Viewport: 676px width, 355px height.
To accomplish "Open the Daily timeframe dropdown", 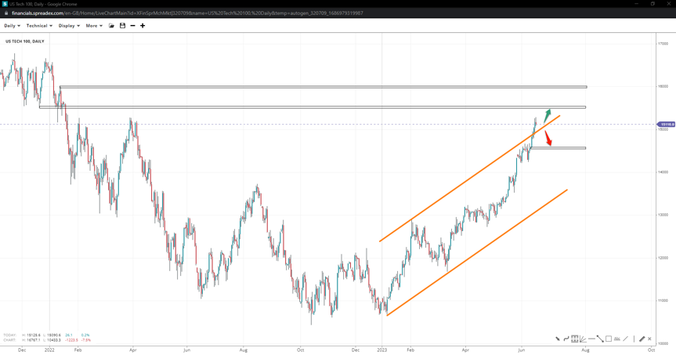I will 12,26.
